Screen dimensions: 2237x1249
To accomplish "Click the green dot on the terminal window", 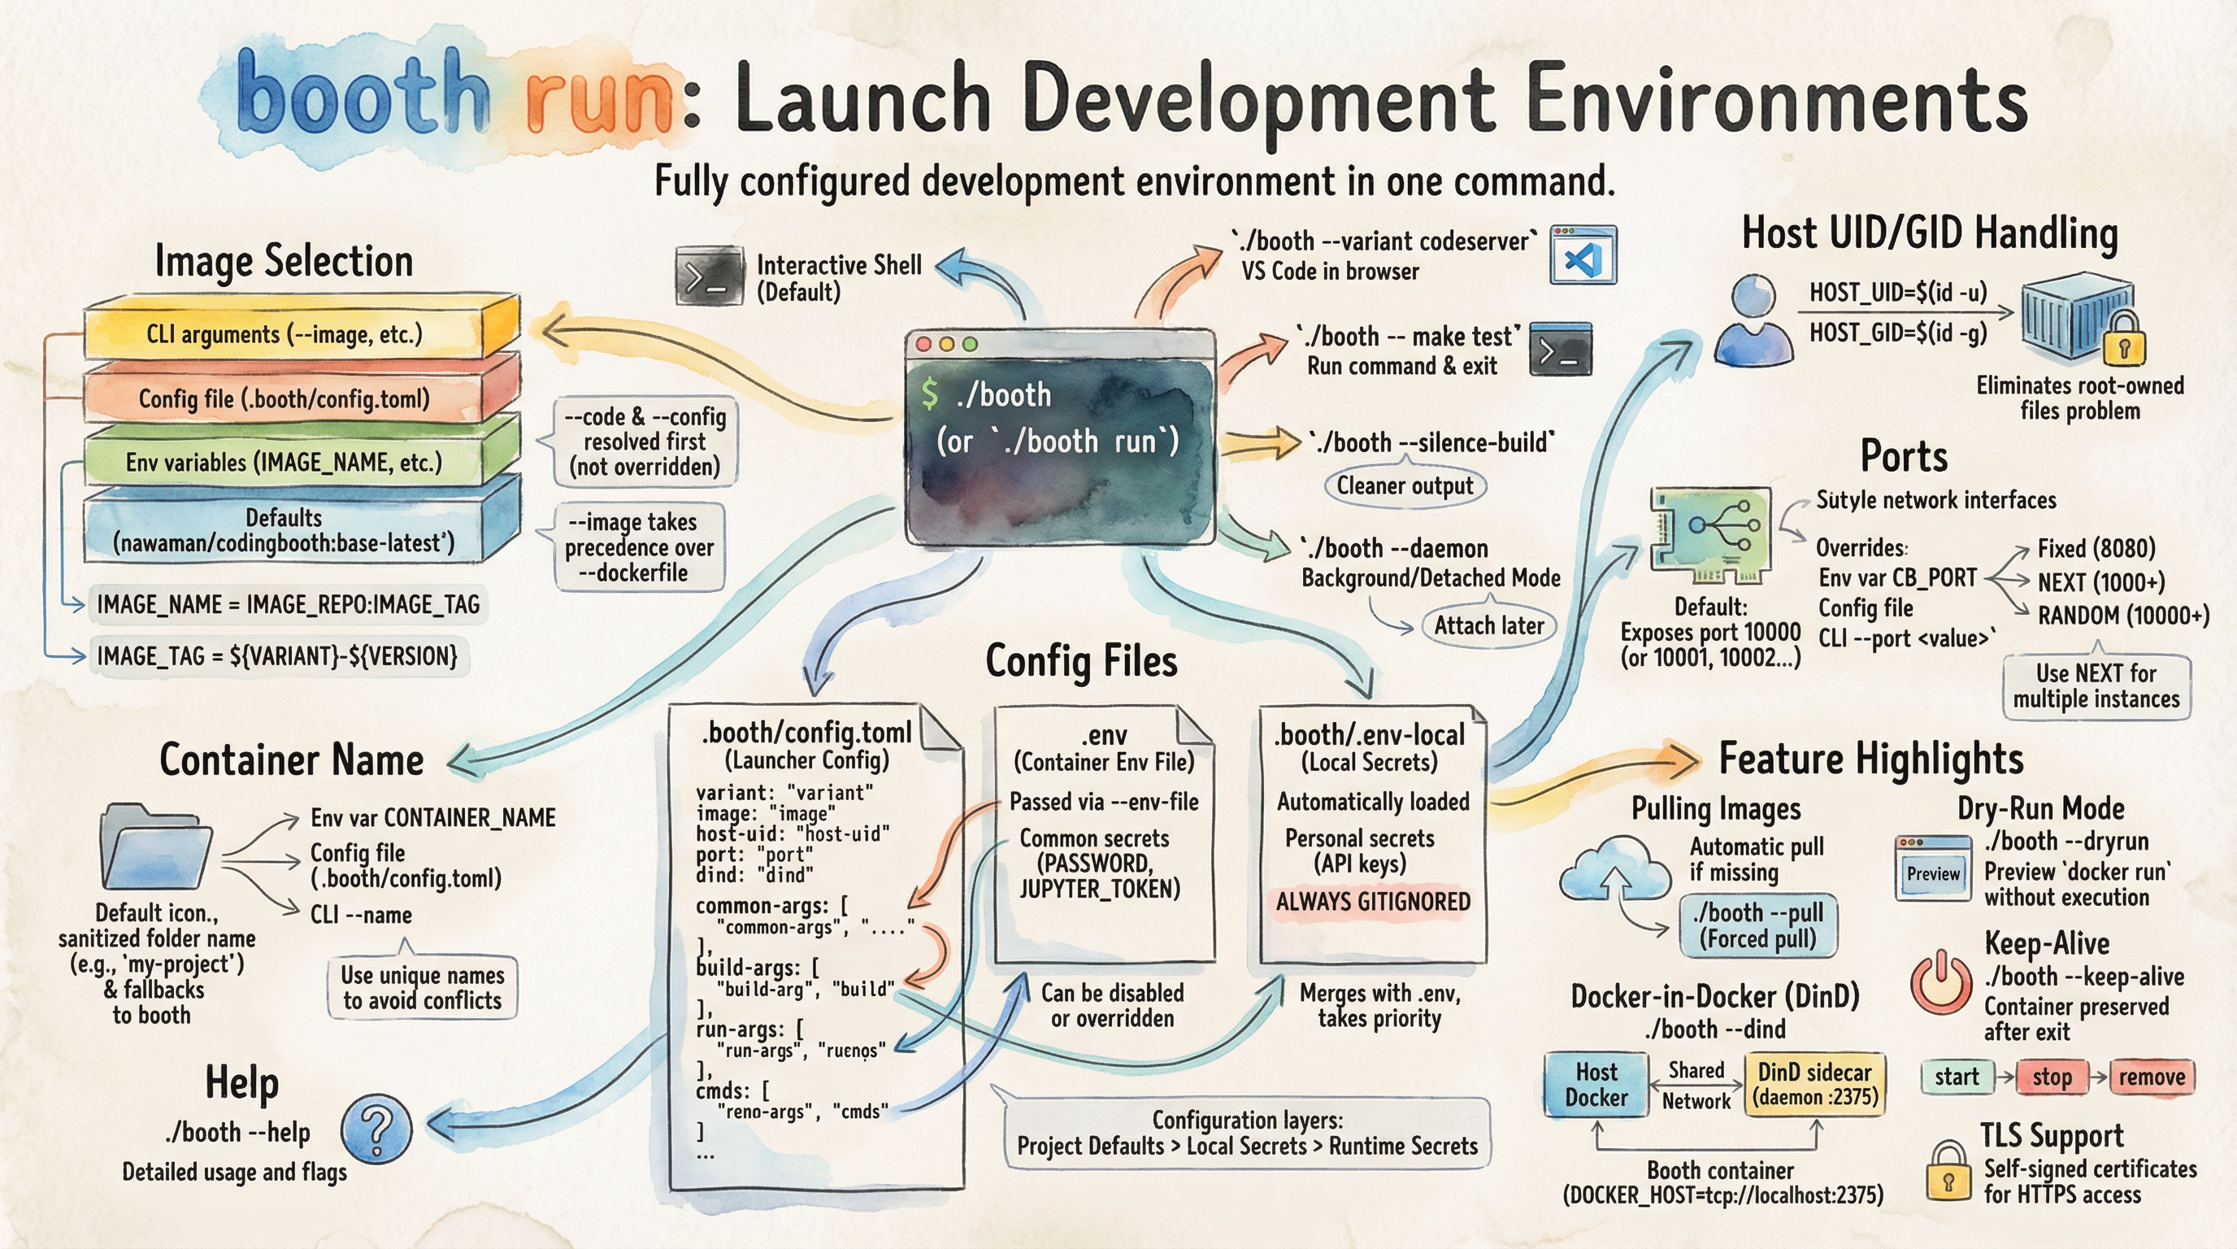I will (x=970, y=344).
